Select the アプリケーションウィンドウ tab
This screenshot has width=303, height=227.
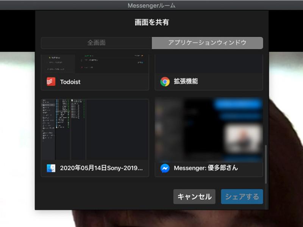click(x=207, y=43)
